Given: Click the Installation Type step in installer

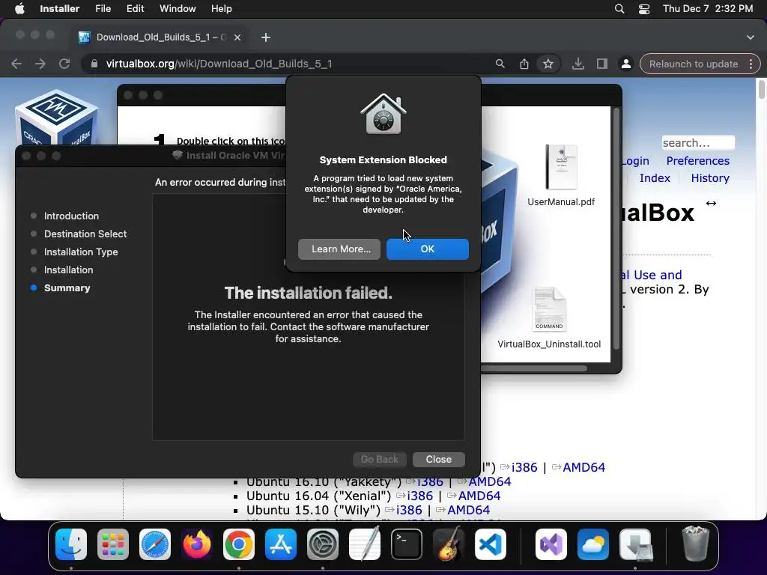Looking at the screenshot, I should click(x=81, y=252).
